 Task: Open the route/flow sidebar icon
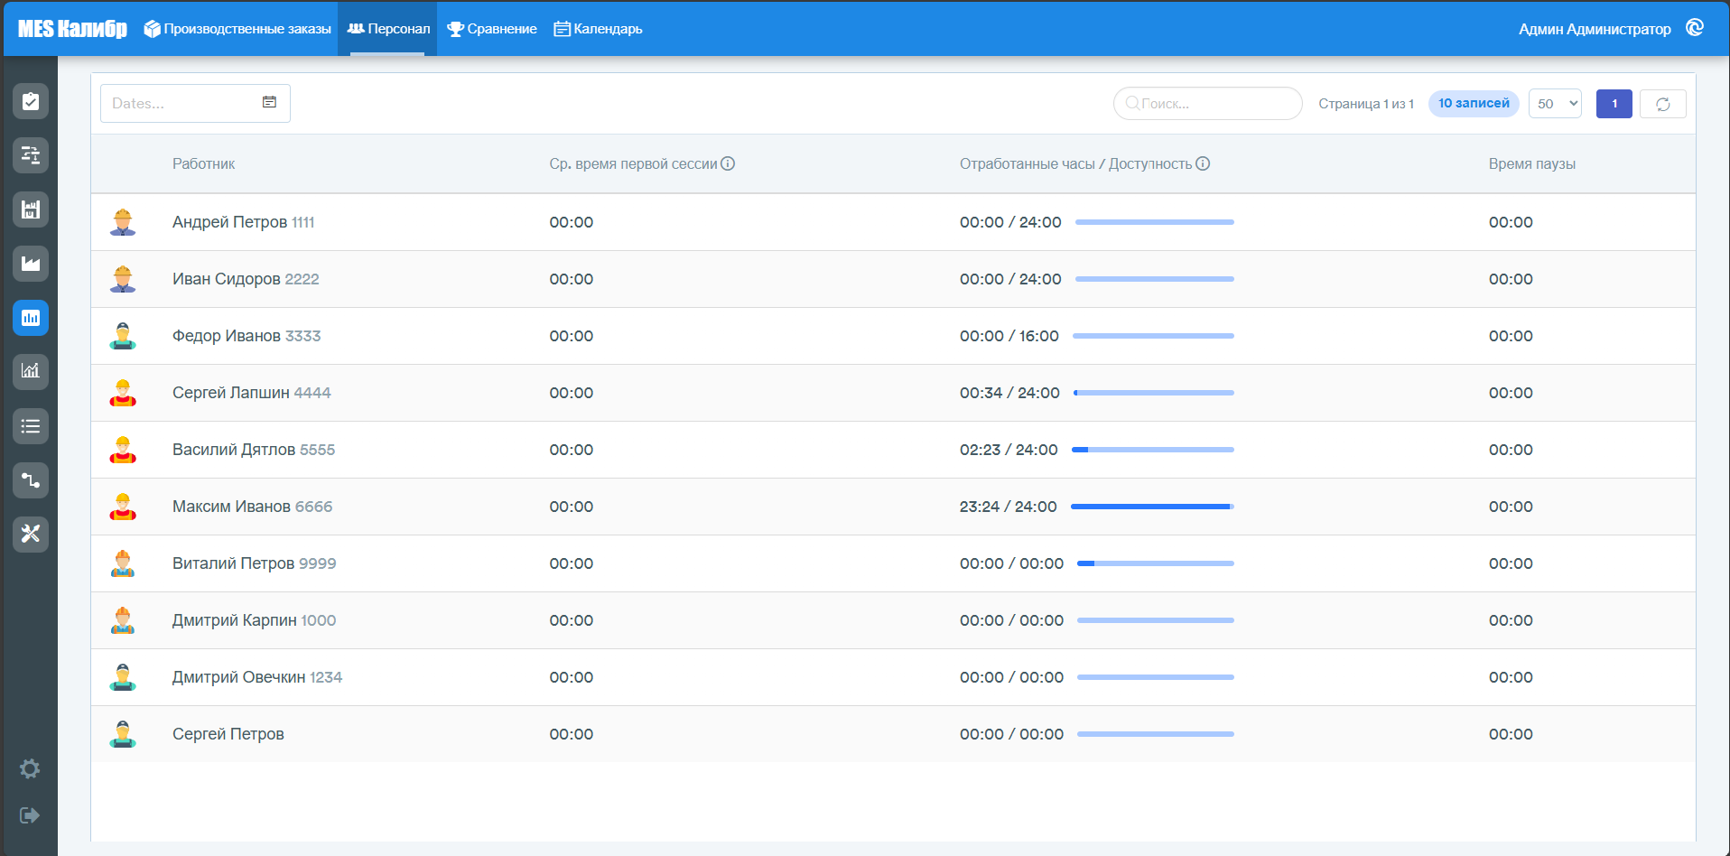[x=31, y=480]
